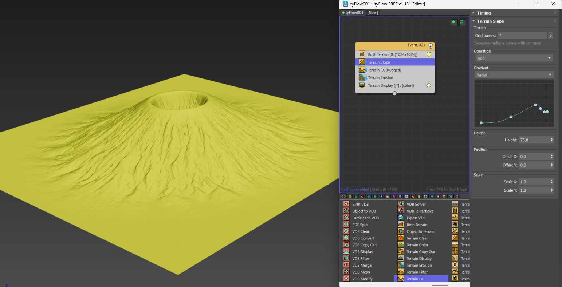Open the [New] flow tab
This screenshot has height=287, width=562.
(372, 12)
